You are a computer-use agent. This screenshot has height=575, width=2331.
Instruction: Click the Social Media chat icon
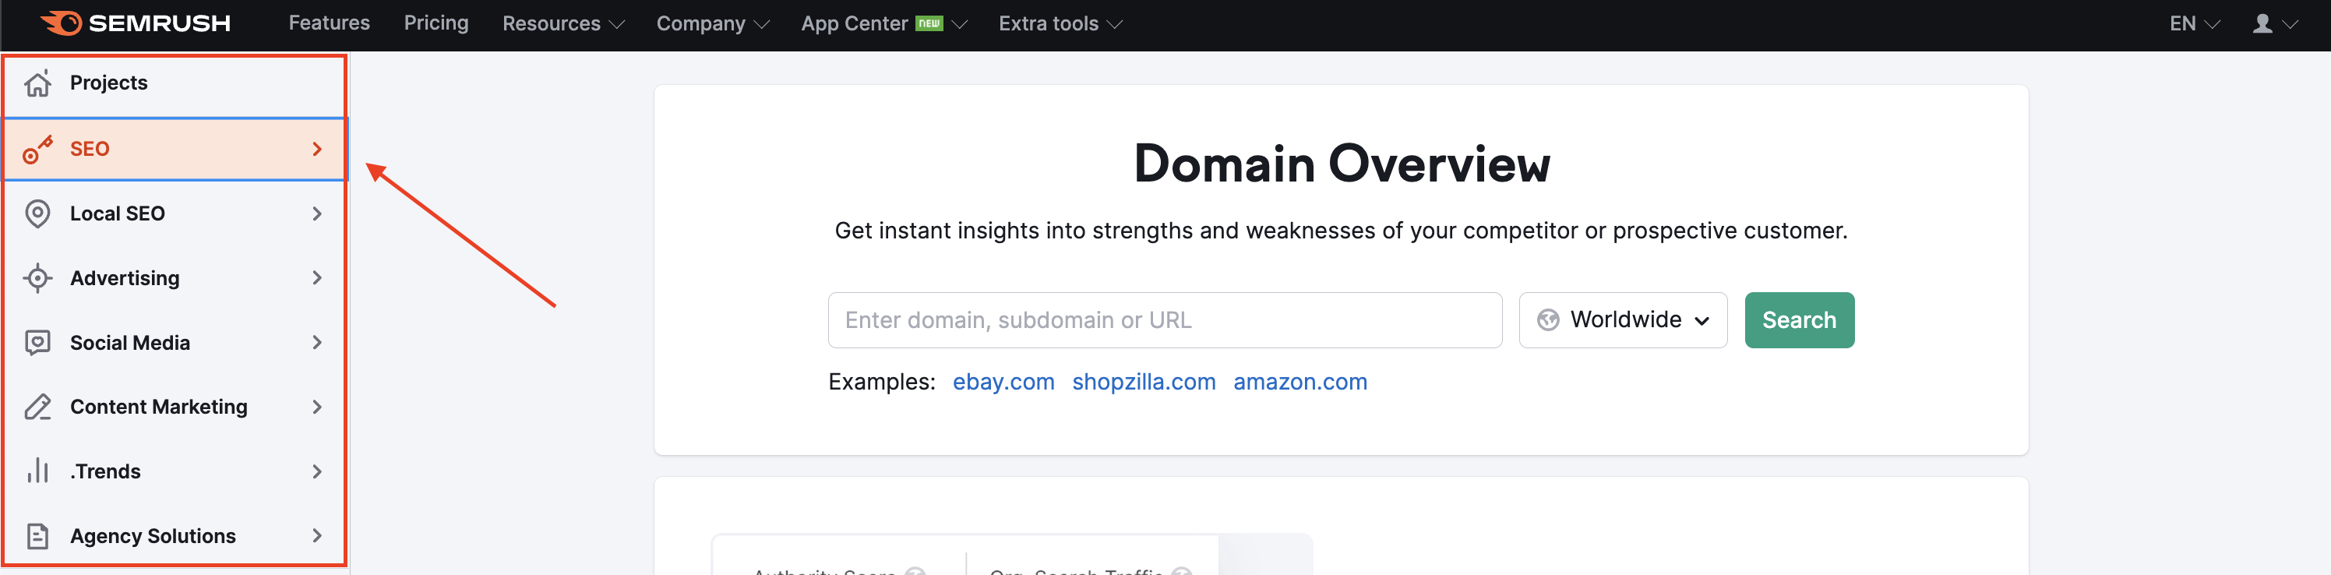(x=37, y=342)
